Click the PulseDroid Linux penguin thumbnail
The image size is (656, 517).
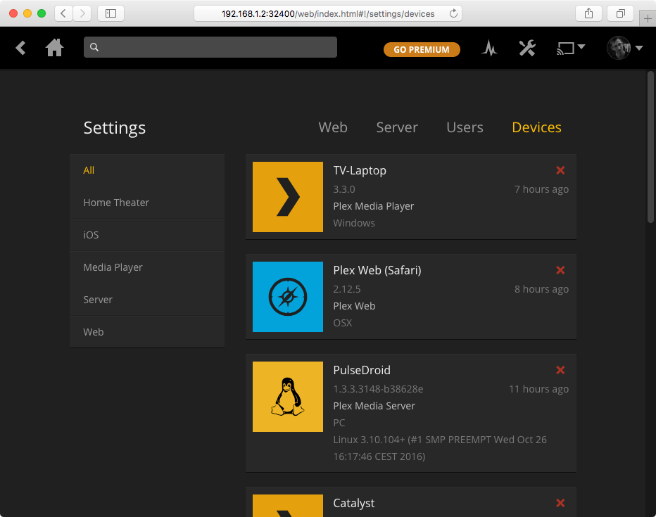click(288, 397)
